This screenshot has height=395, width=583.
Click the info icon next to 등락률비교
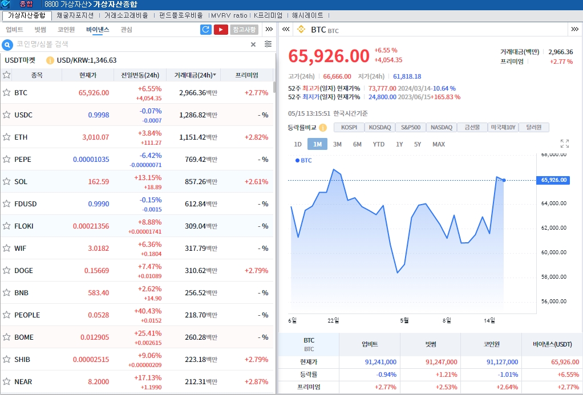pyautogui.click(x=323, y=128)
